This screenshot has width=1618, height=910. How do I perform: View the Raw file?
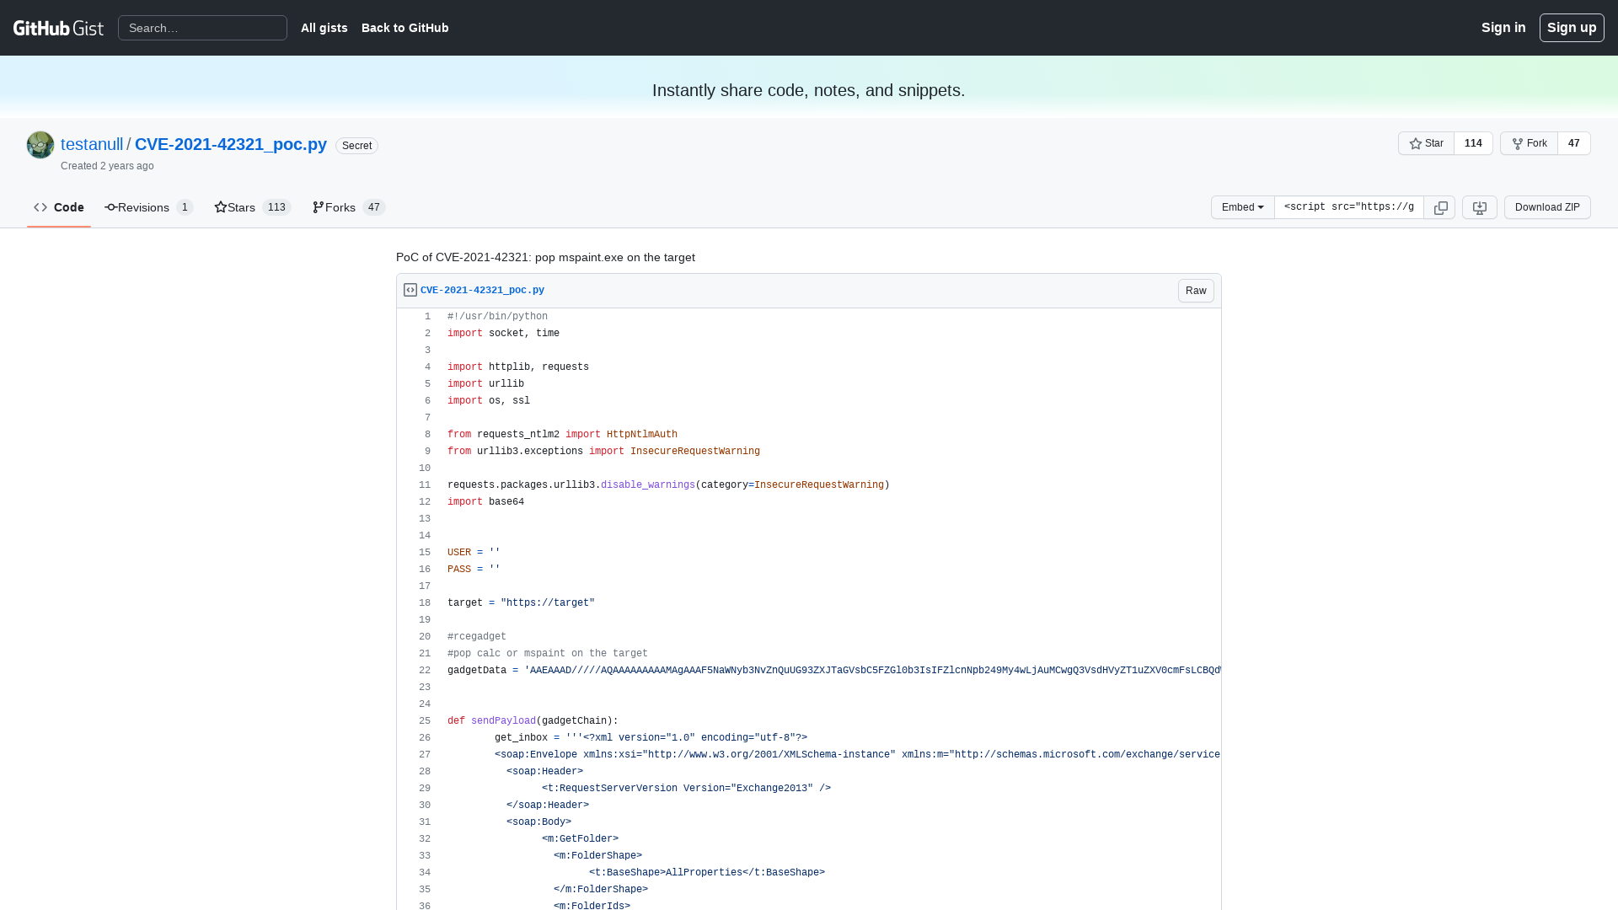coord(1196,291)
